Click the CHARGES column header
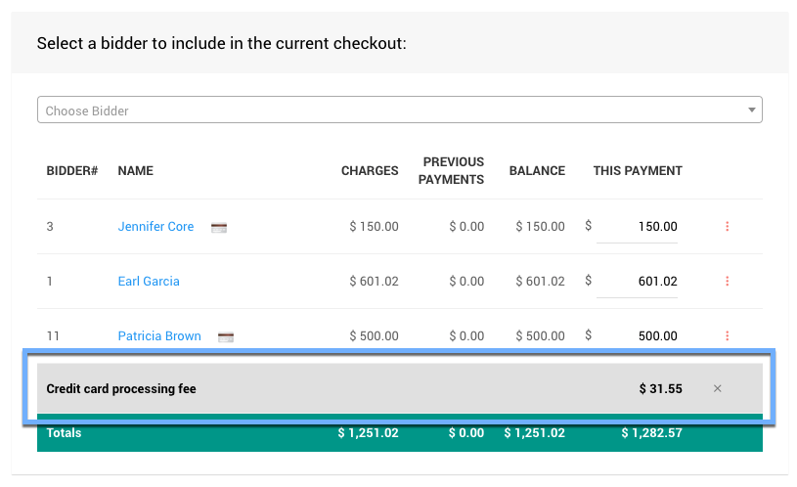This screenshot has height=487, width=797. coord(370,171)
